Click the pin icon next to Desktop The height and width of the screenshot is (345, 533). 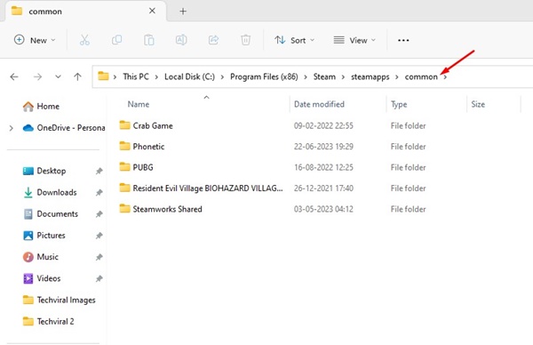(99, 171)
